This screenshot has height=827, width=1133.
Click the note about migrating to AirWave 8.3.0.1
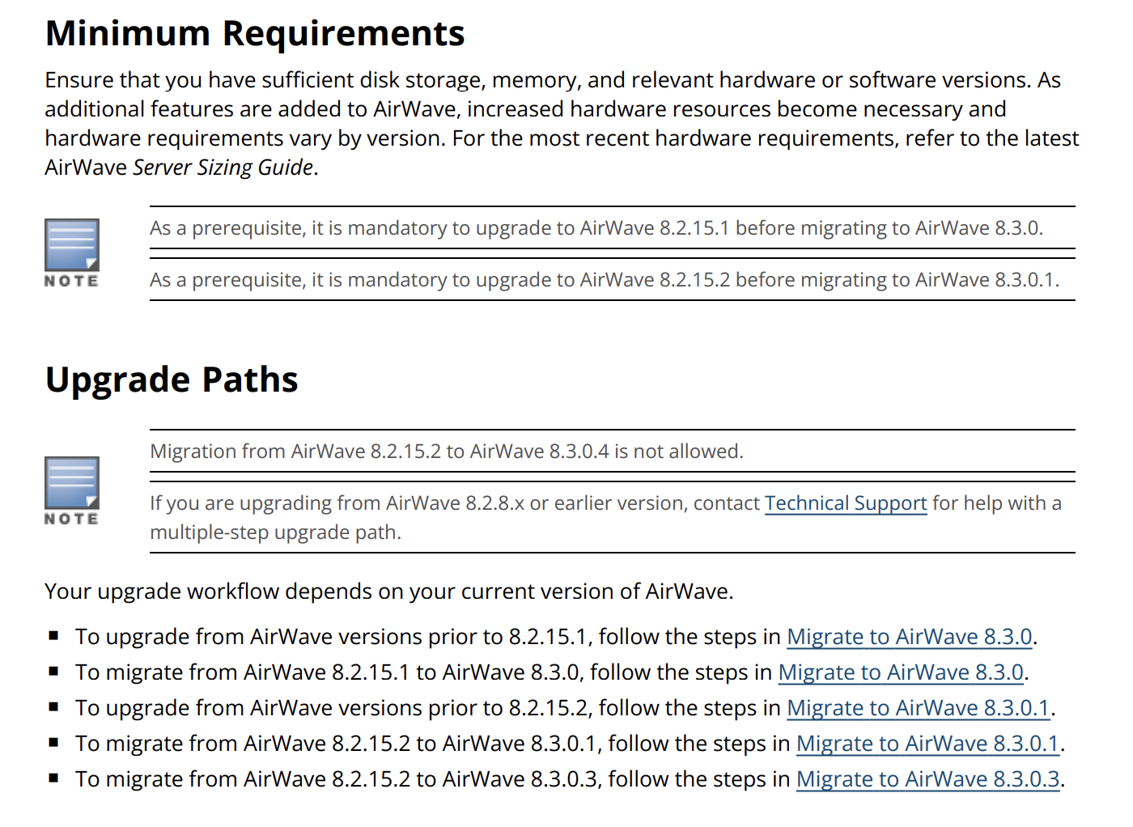(604, 280)
